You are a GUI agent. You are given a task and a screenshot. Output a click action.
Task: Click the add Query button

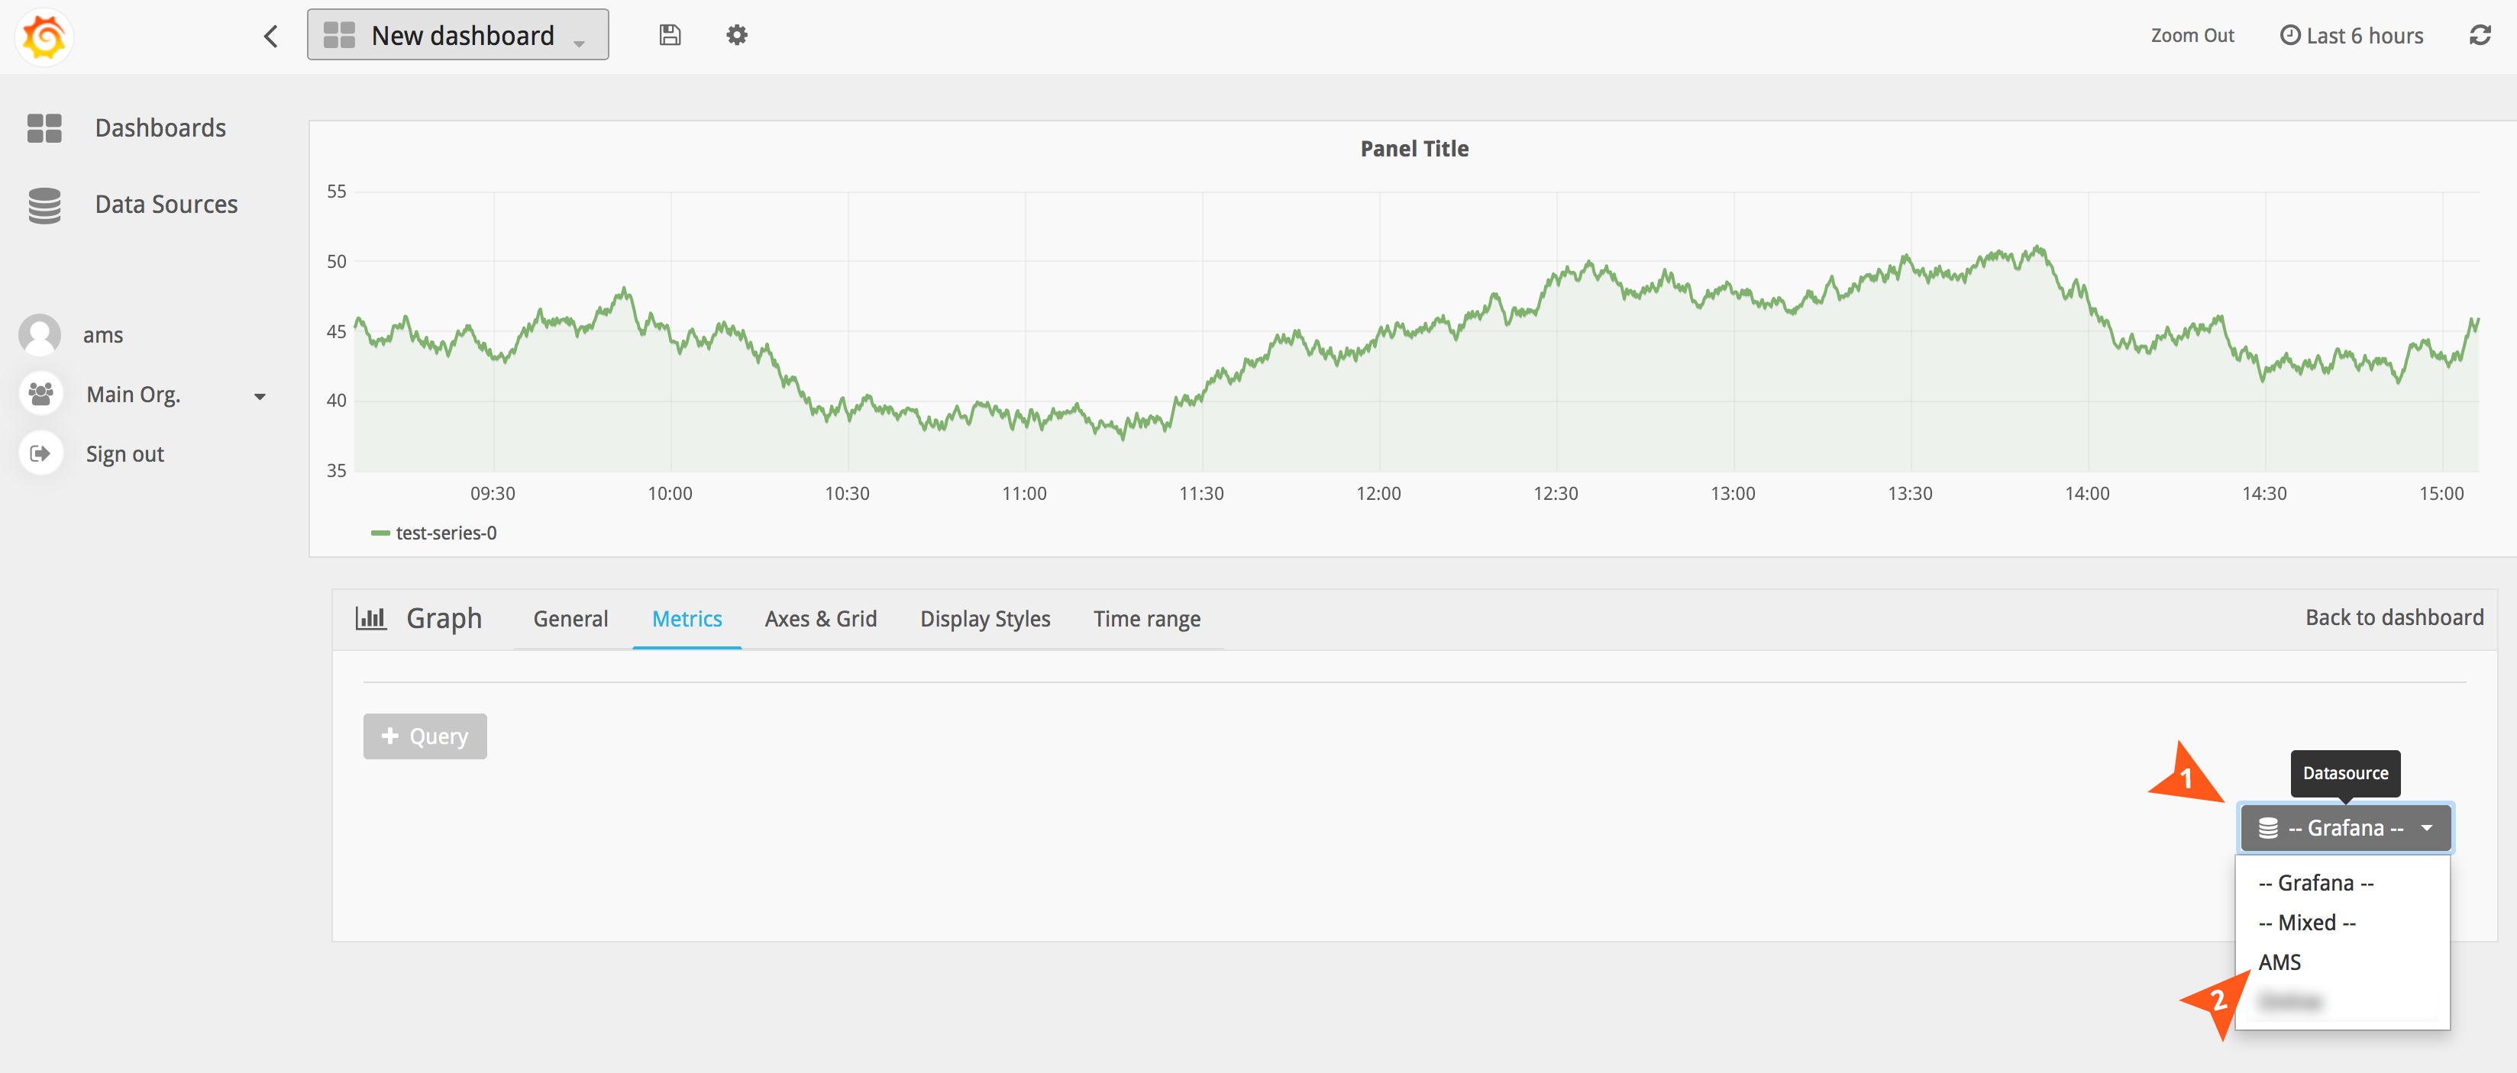coord(425,736)
